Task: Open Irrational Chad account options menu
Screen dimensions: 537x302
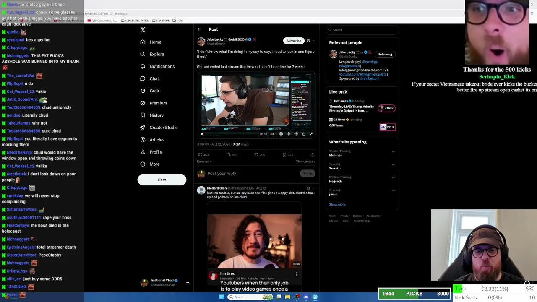Action: (187, 283)
